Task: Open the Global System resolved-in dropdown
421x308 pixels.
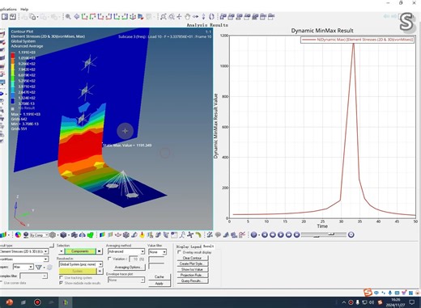Action: point(81,264)
